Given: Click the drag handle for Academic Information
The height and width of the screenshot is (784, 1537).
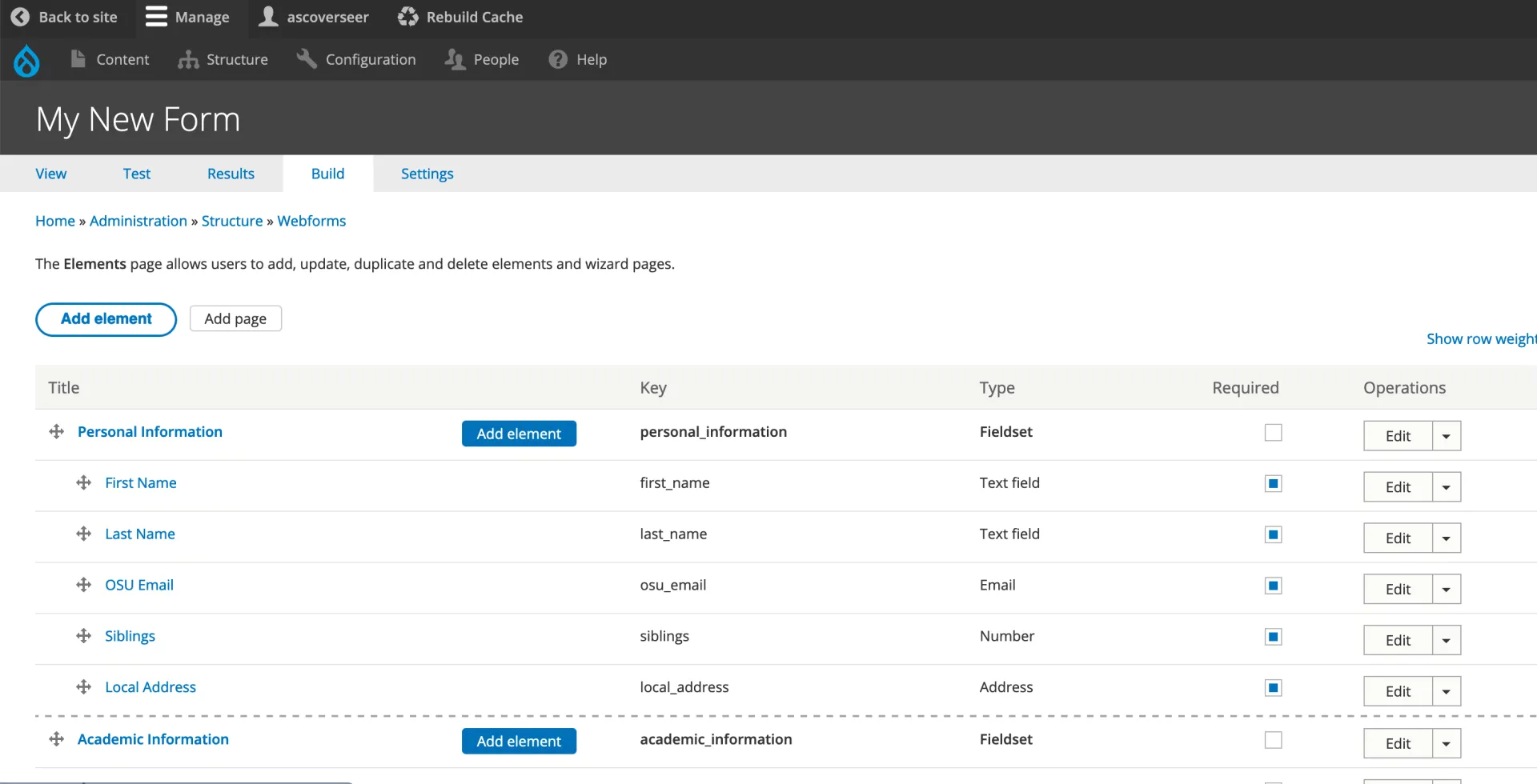Looking at the screenshot, I should pyautogui.click(x=57, y=739).
